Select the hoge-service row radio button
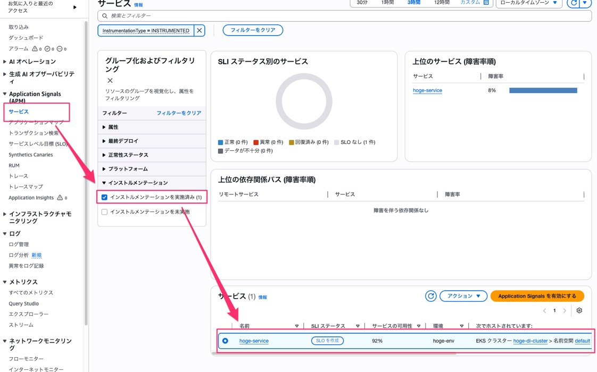The width and height of the screenshot is (597, 372). point(226,341)
